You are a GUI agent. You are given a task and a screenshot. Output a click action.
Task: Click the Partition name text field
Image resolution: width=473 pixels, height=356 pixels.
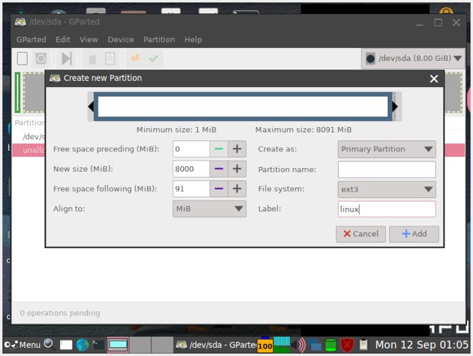(387, 170)
